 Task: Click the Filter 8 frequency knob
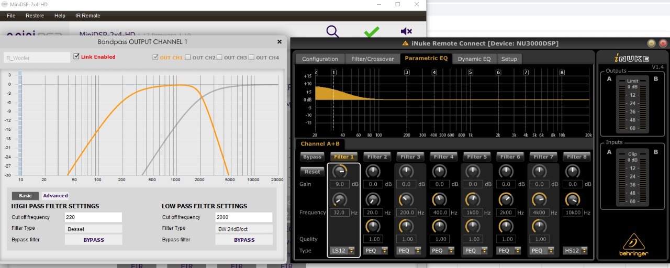point(573,199)
